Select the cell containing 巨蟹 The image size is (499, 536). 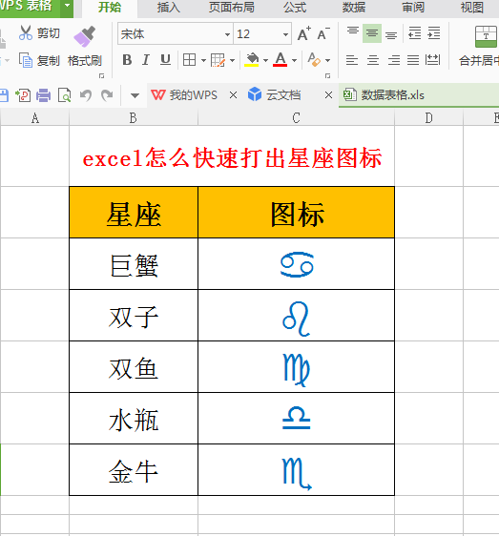(x=134, y=264)
